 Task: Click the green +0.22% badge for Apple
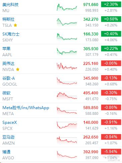(111, 49)
